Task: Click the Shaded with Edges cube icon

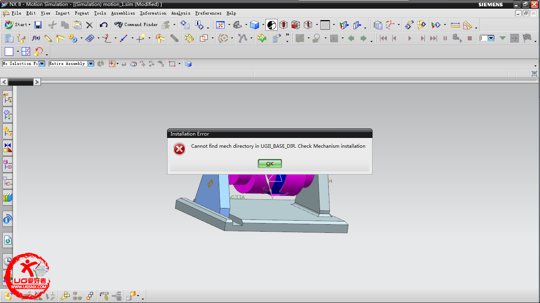Action: tap(255, 25)
